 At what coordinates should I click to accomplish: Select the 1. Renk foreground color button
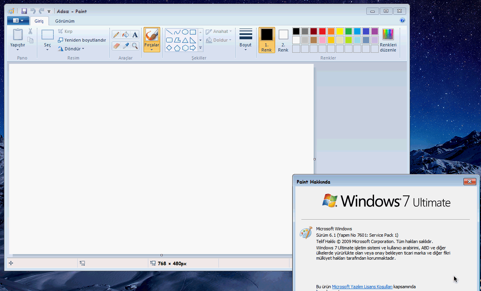click(266, 40)
